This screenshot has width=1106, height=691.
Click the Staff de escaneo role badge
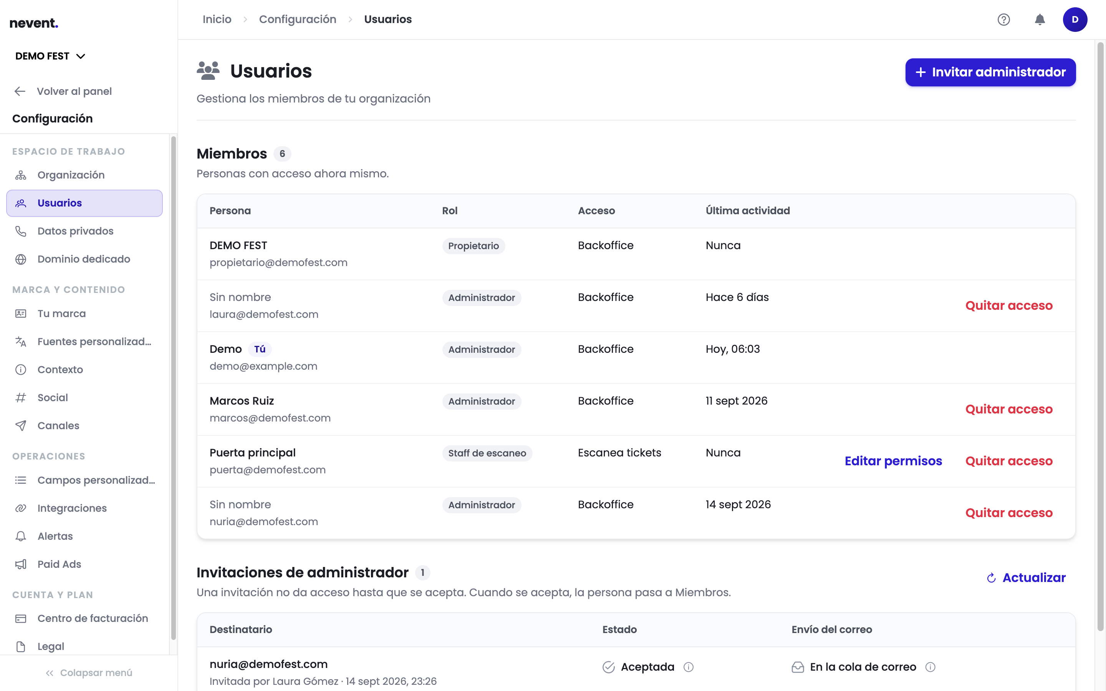487,453
